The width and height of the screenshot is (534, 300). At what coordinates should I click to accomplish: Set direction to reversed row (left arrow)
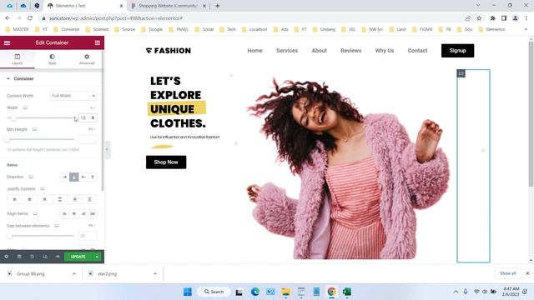pyautogui.click(x=83, y=177)
